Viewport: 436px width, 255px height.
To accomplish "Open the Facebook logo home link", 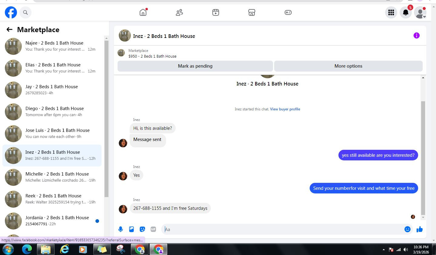I will click(x=11, y=12).
